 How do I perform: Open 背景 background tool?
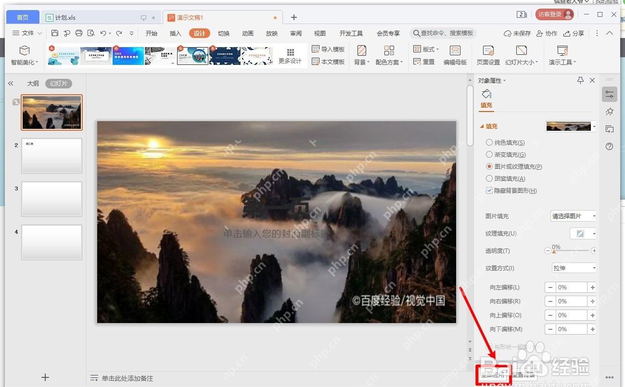(x=362, y=56)
